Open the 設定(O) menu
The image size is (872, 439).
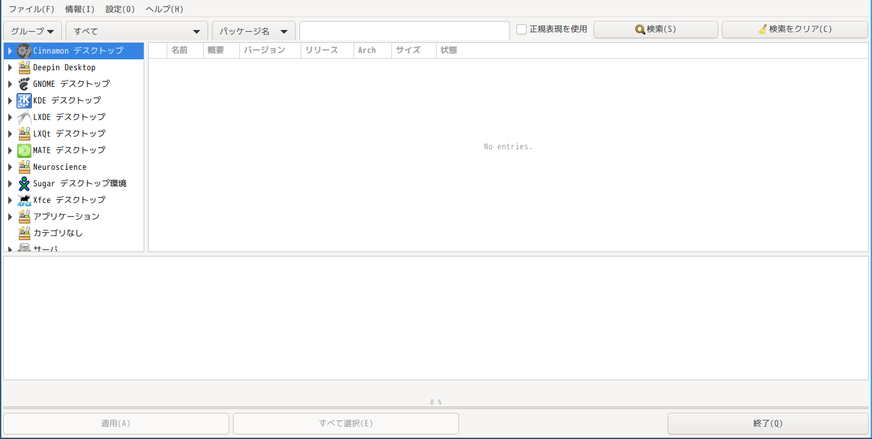coord(120,9)
